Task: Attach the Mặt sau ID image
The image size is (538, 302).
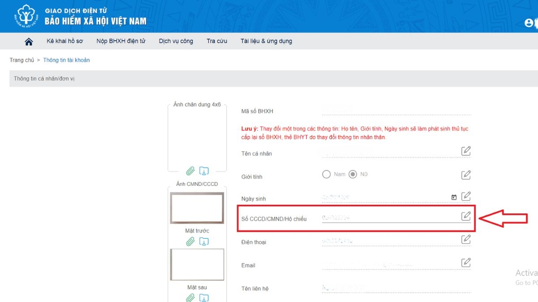Action: click(x=191, y=298)
